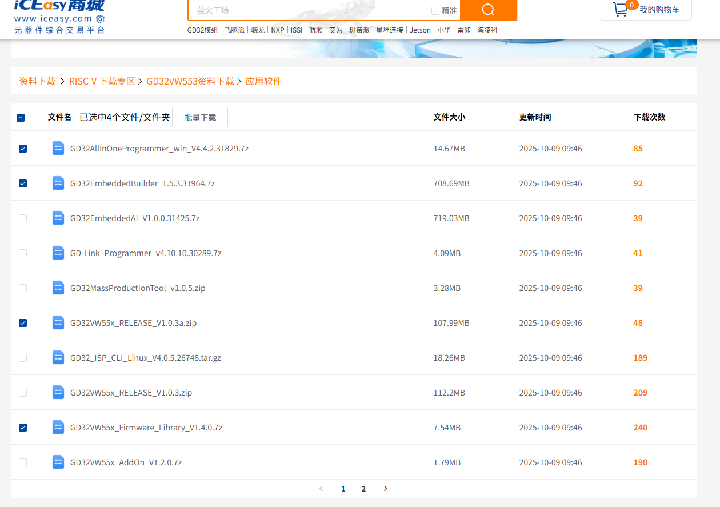Uncheck the GD32AllInOneProgrammer file checkbox
720x507 pixels.
(23, 149)
